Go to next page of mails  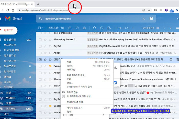[171, 28]
